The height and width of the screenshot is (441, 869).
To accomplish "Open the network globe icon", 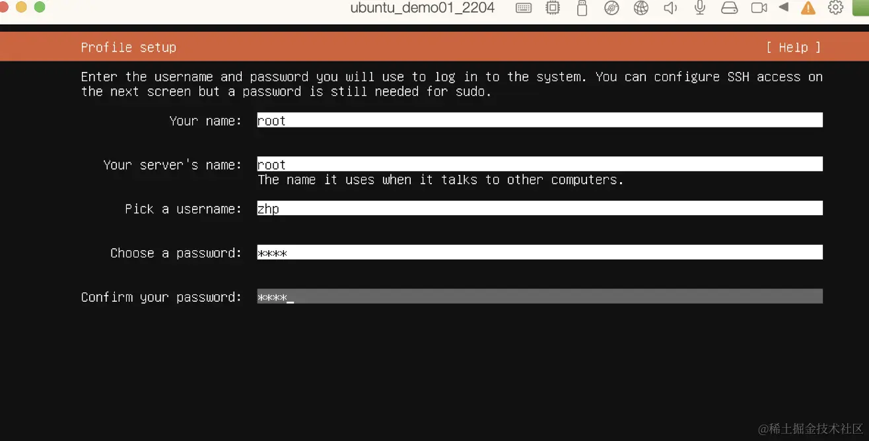I will click(641, 8).
